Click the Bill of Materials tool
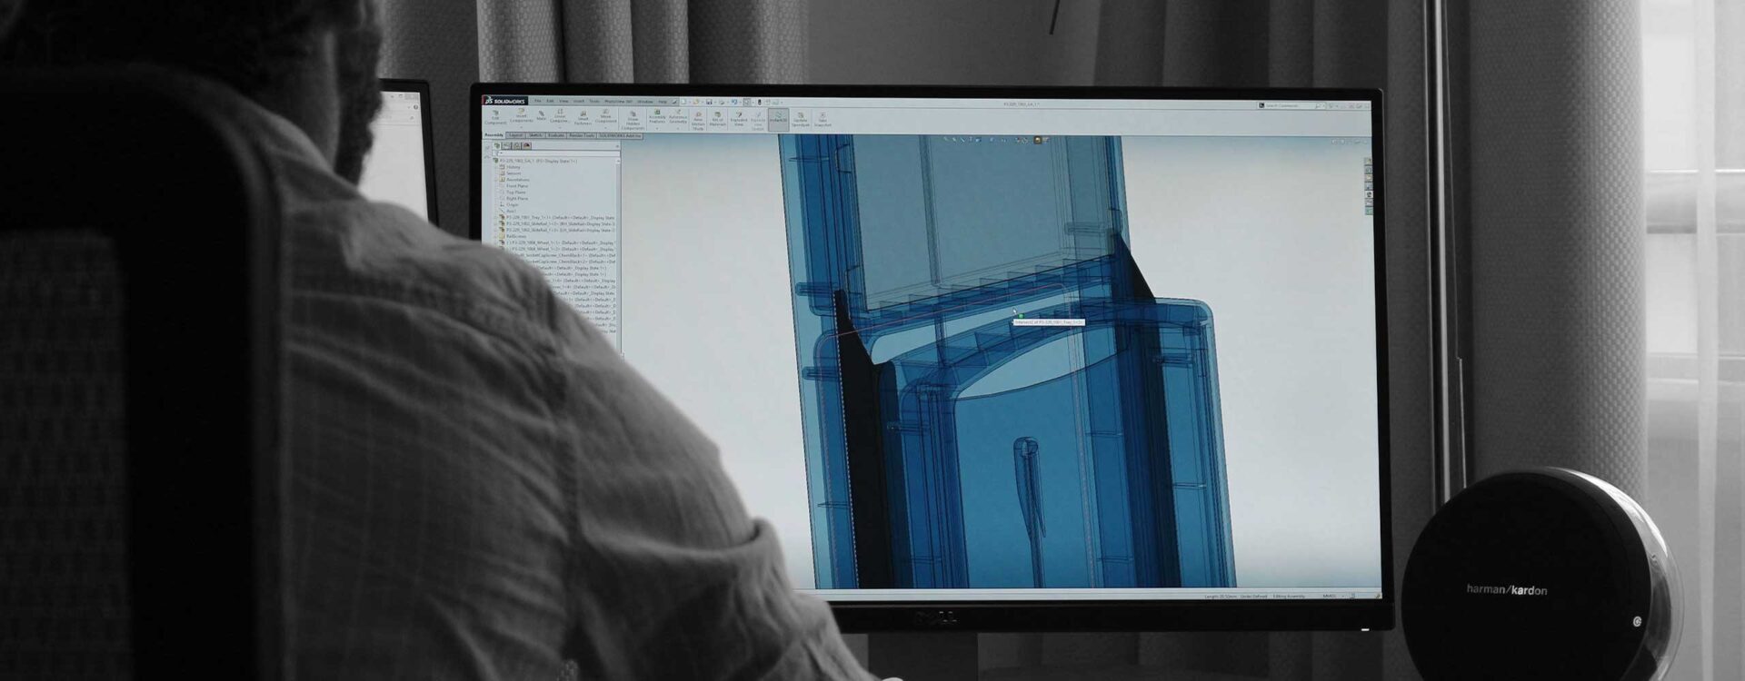 [x=718, y=119]
